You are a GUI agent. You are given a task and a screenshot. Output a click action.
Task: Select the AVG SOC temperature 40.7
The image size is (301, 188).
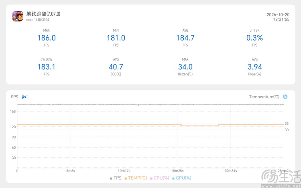coord(116,67)
